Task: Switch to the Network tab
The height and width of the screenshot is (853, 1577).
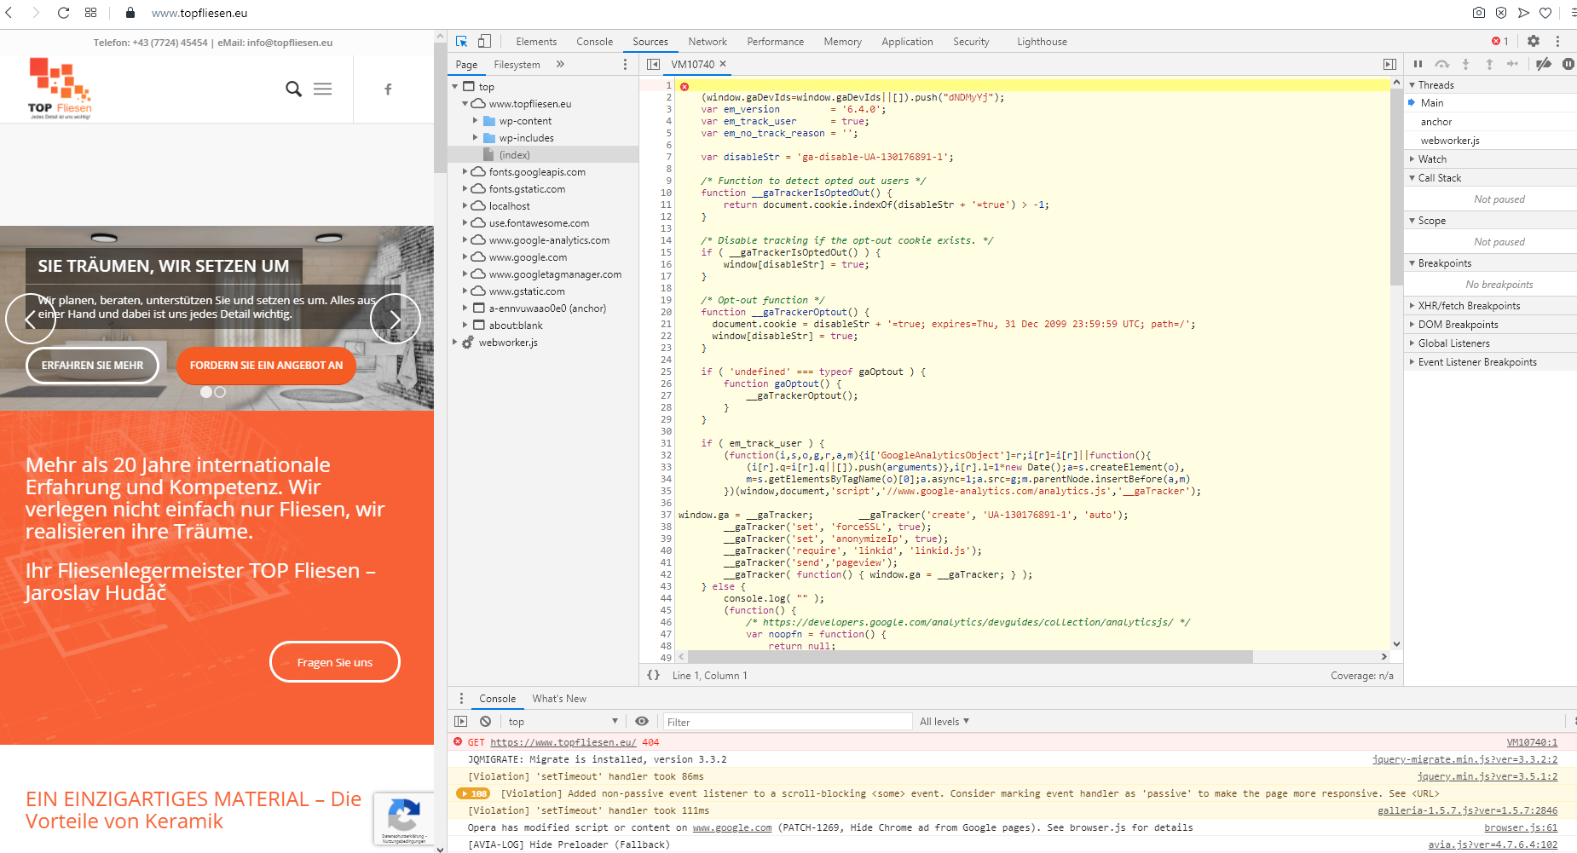Action: coord(708,41)
